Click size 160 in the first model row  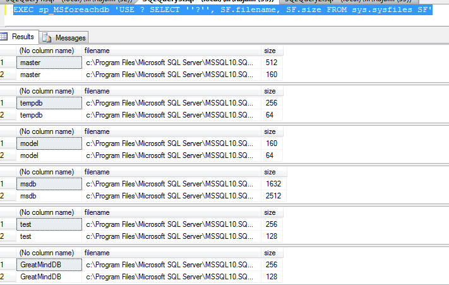272,143
